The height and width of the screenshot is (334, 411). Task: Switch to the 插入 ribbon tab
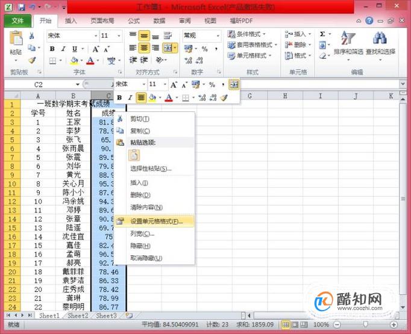71,21
